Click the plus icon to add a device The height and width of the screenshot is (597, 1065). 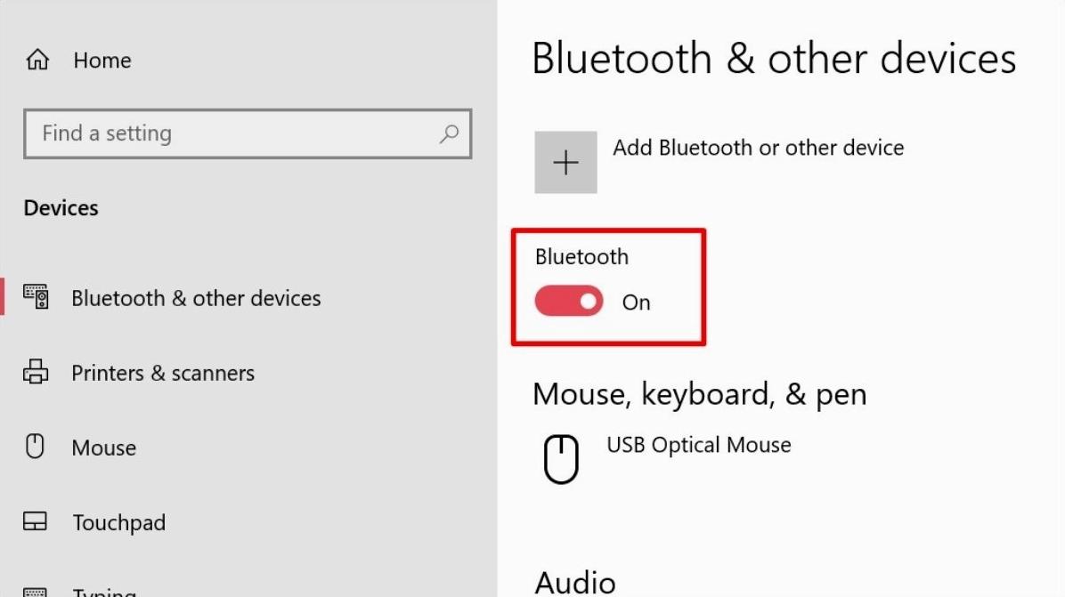pos(565,162)
